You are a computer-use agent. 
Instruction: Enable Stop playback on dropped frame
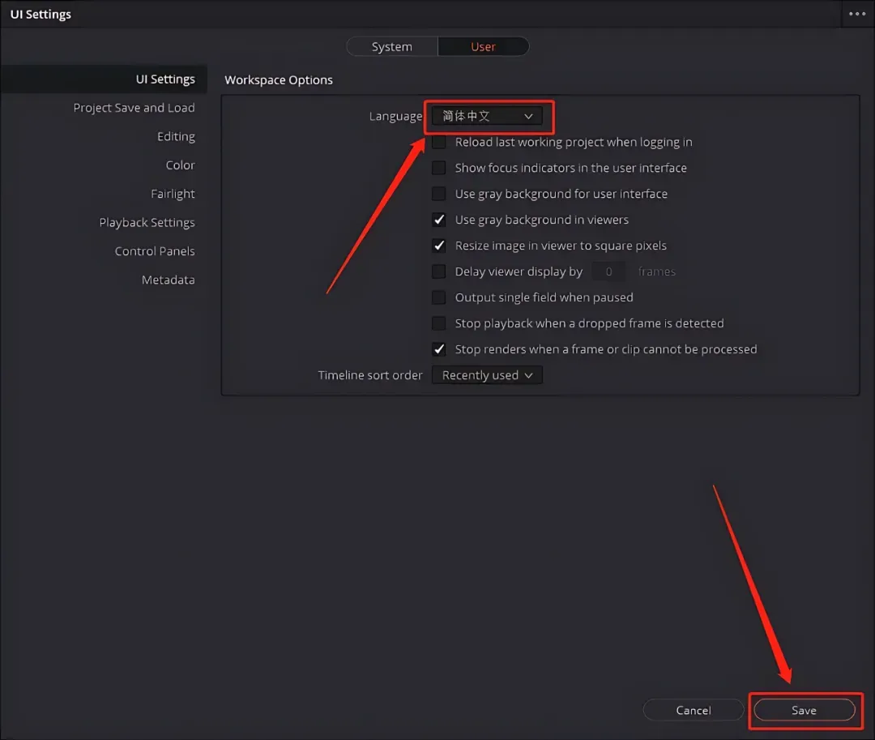coord(439,323)
